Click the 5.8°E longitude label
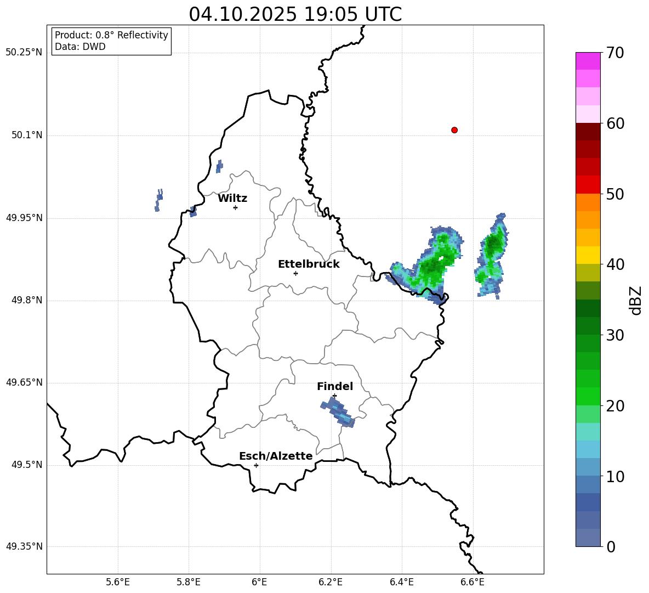 [189, 582]
